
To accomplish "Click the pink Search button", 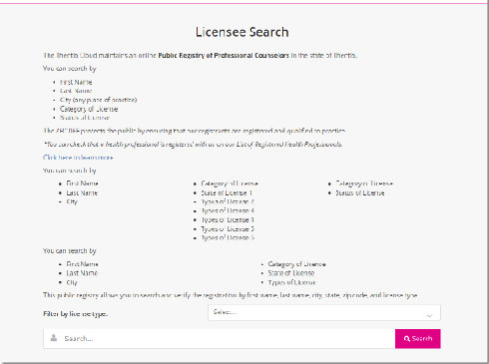I will click(418, 339).
